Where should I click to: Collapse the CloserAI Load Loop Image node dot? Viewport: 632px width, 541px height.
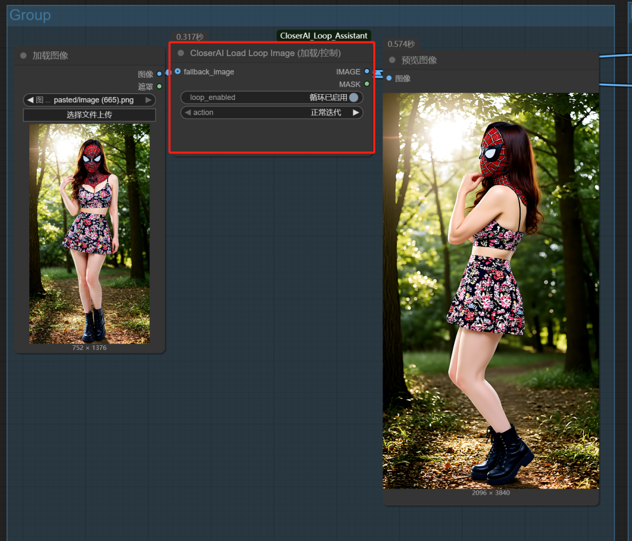coord(181,53)
